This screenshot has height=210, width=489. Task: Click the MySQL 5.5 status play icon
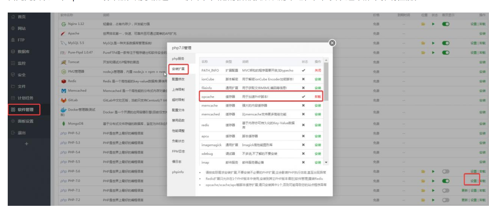click(x=434, y=43)
